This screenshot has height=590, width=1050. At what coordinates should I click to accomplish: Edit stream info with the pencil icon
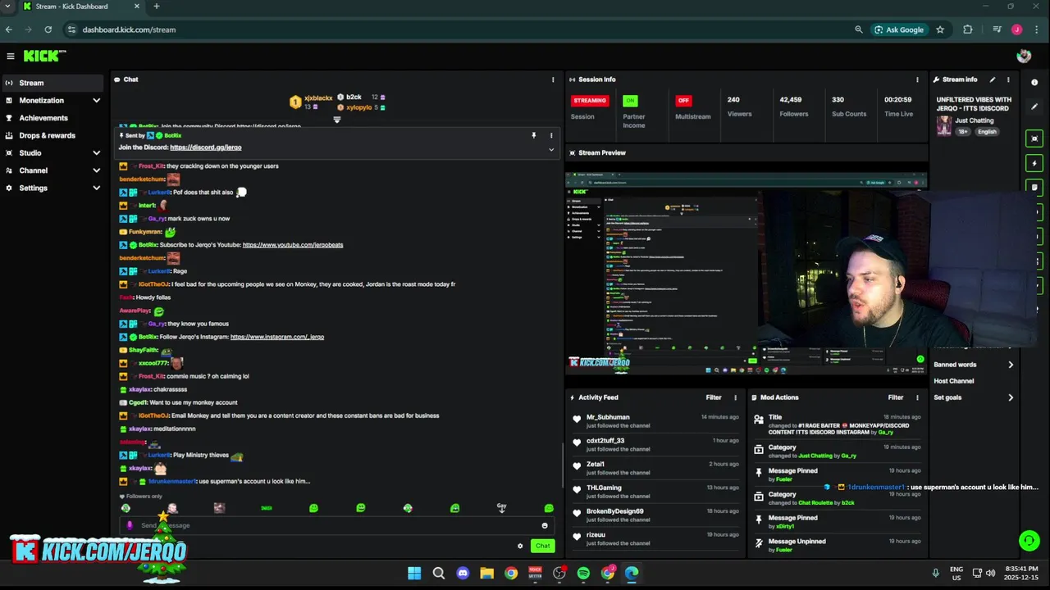[x=993, y=79]
